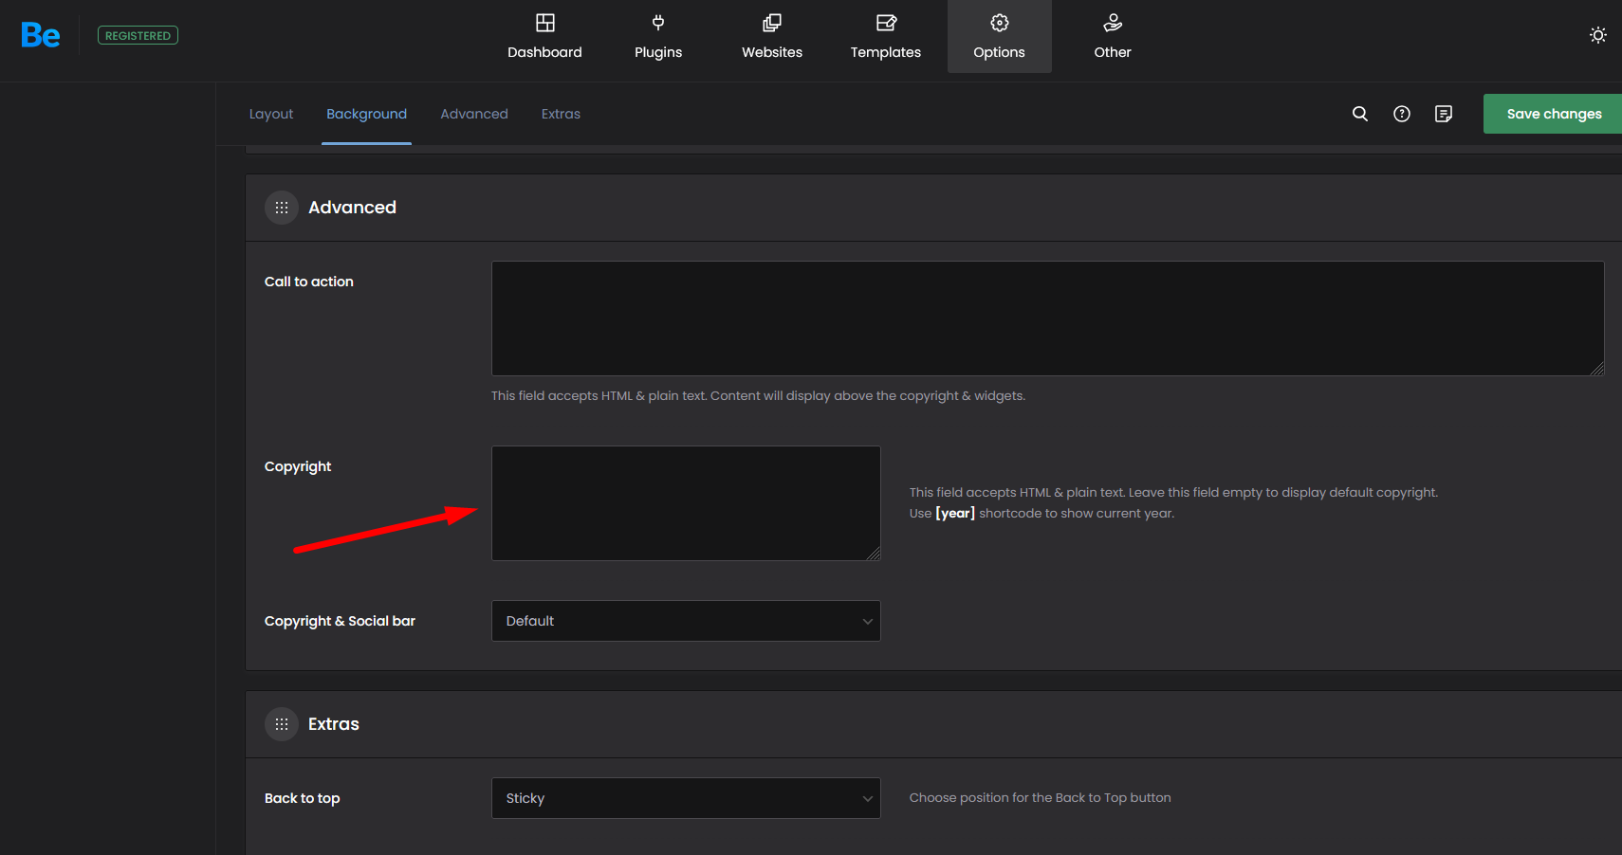
Task: Open the Copyright & Social bar dropdown
Action: tap(686, 621)
